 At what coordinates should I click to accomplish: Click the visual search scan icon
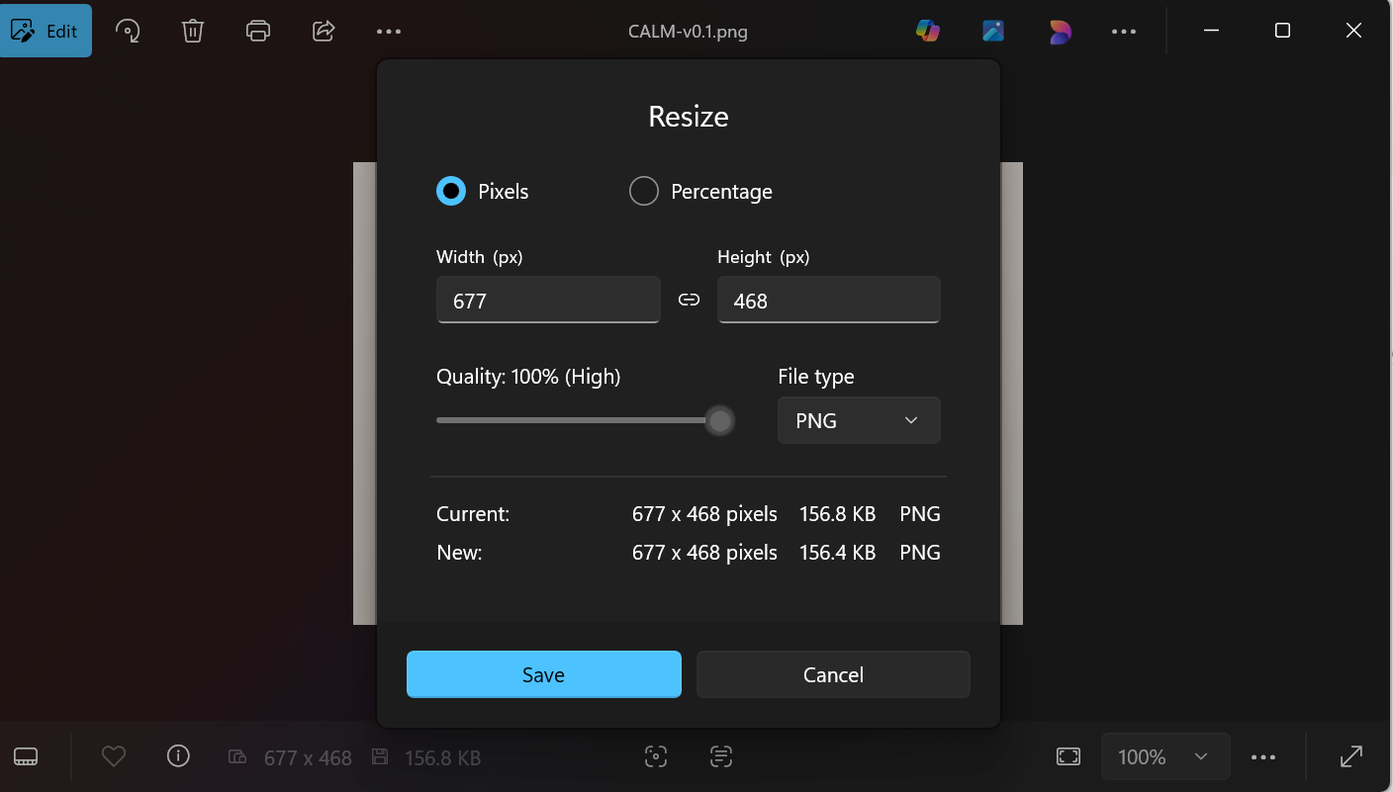coord(656,757)
